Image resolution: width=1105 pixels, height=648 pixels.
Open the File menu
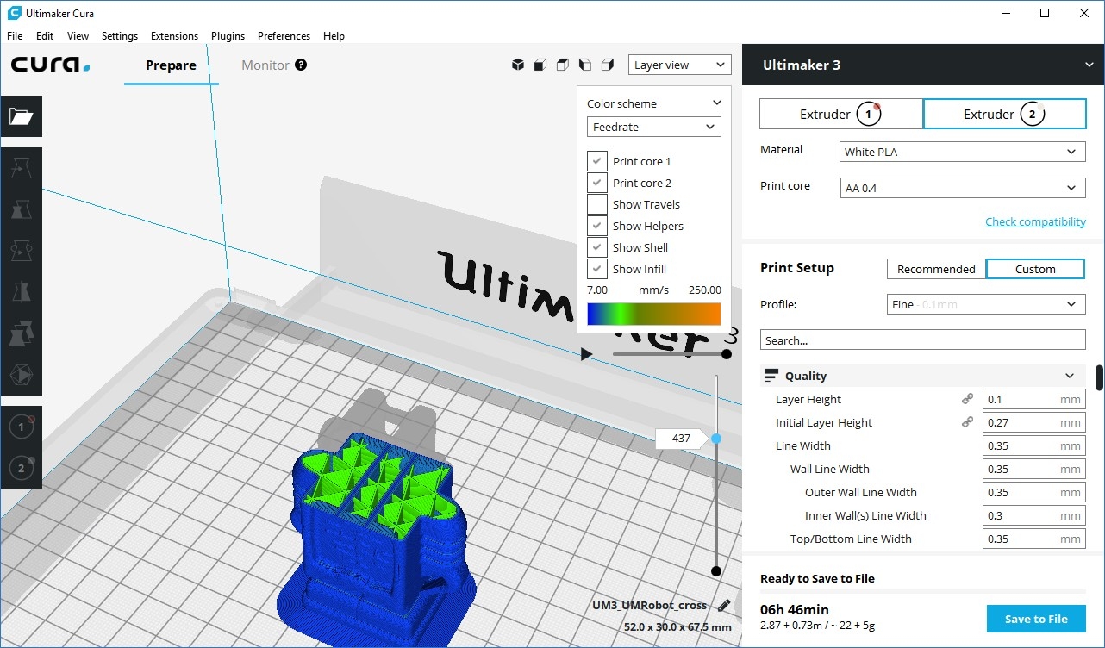15,36
